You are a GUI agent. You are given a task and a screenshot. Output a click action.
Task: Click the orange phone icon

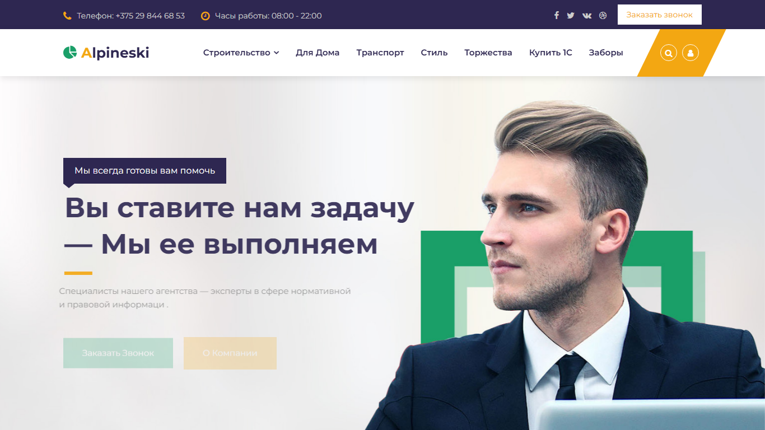[67, 16]
